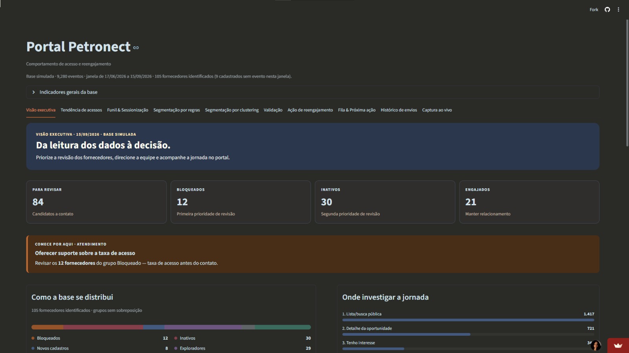Image resolution: width=629 pixels, height=353 pixels.
Task: Click the Inativos legend dot
Action: [176, 338]
